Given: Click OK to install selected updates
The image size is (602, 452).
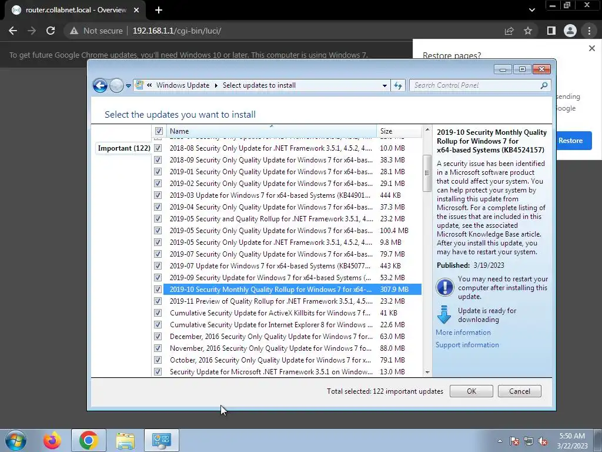Looking at the screenshot, I should 471,391.
